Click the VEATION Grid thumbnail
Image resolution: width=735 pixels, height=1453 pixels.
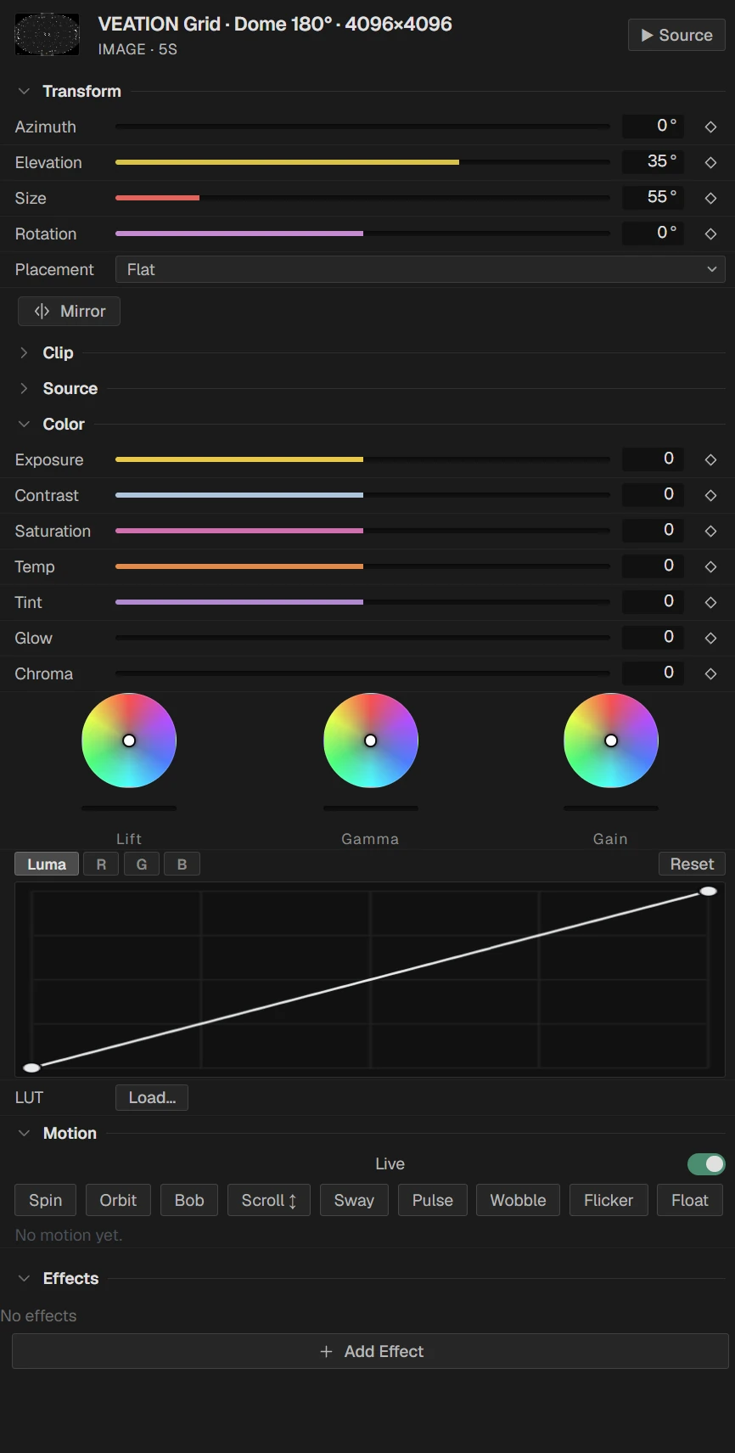48,35
